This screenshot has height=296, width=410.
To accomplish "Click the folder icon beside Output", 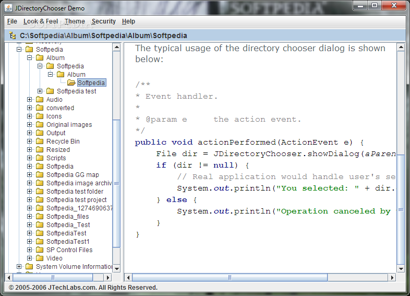I will (x=40, y=133).
